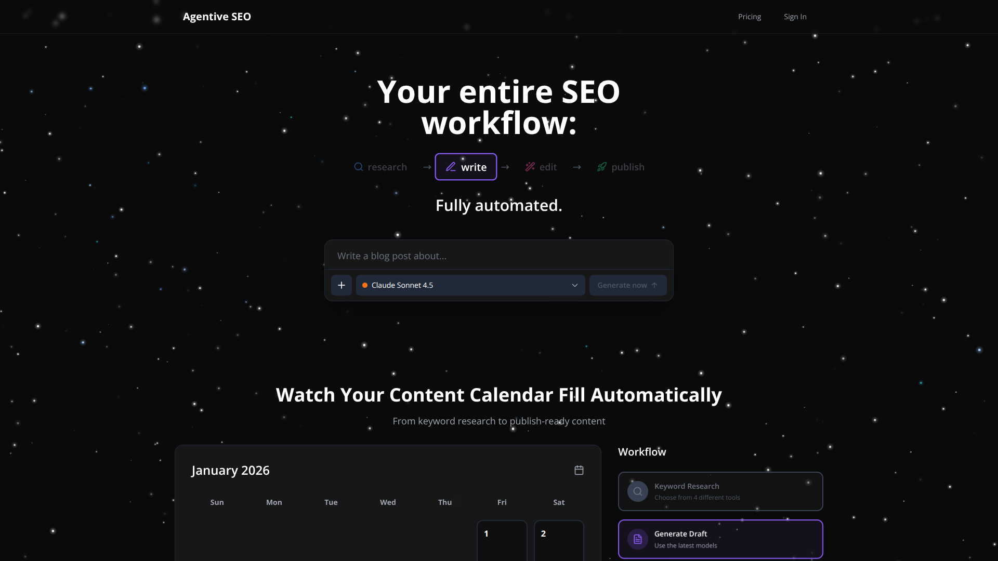Expand the Keyword Research workflow card
The image size is (998, 561).
point(720,491)
